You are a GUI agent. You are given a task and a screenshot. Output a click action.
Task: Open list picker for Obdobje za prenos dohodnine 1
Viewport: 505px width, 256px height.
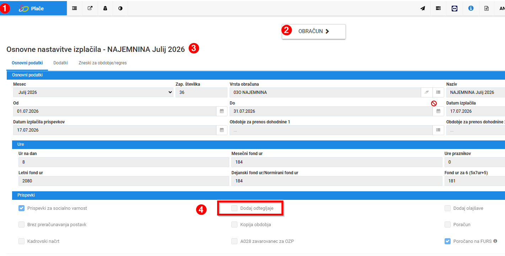(438, 130)
